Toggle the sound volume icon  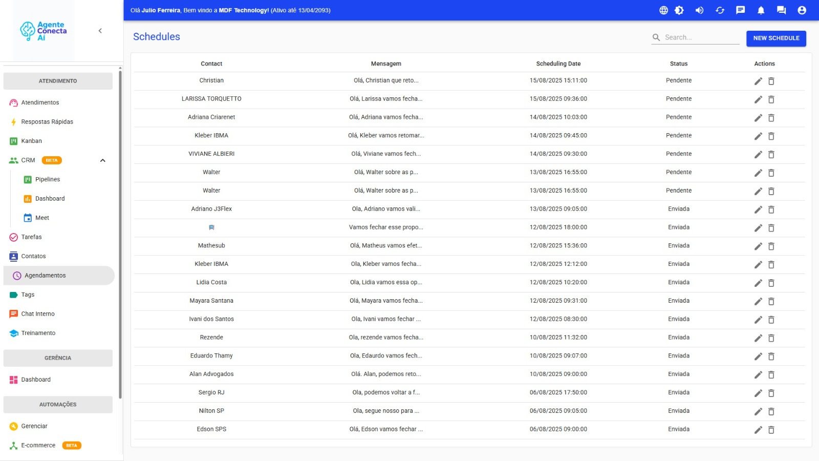pyautogui.click(x=699, y=10)
